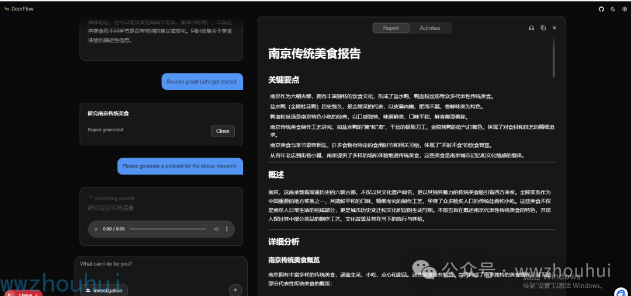Play the podcast audio
This screenshot has height=296, width=631.
(x=96, y=229)
